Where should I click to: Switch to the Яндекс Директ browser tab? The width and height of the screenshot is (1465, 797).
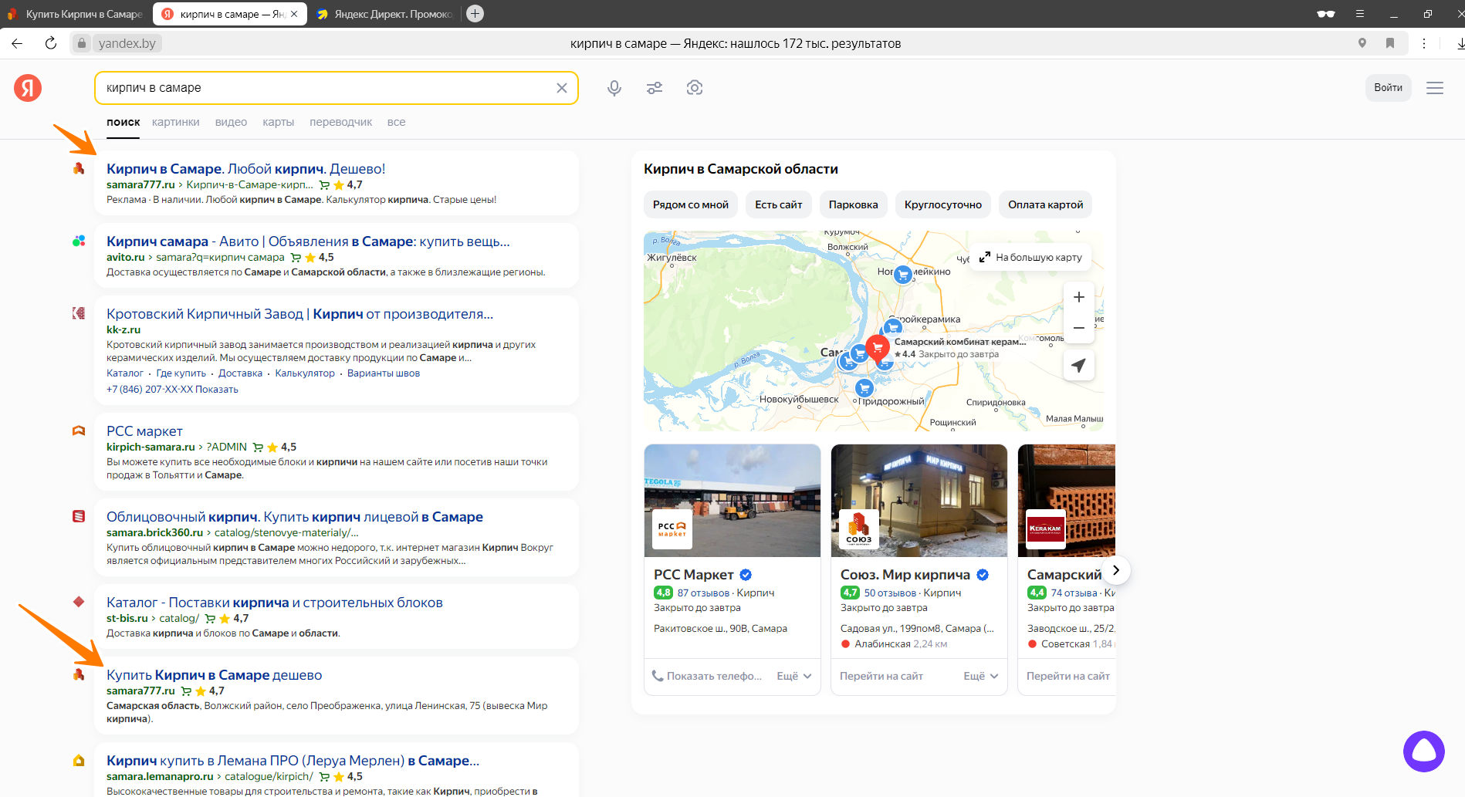[385, 14]
